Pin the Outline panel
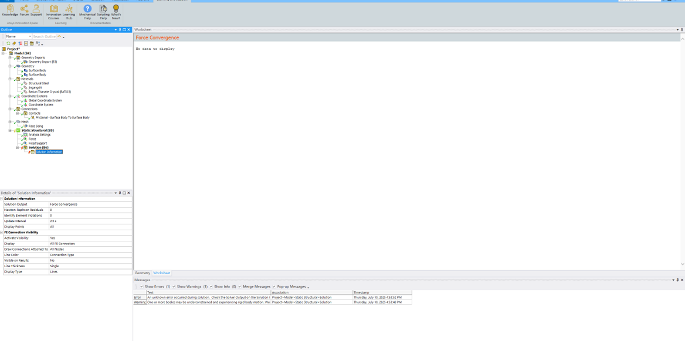 tap(120, 30)
